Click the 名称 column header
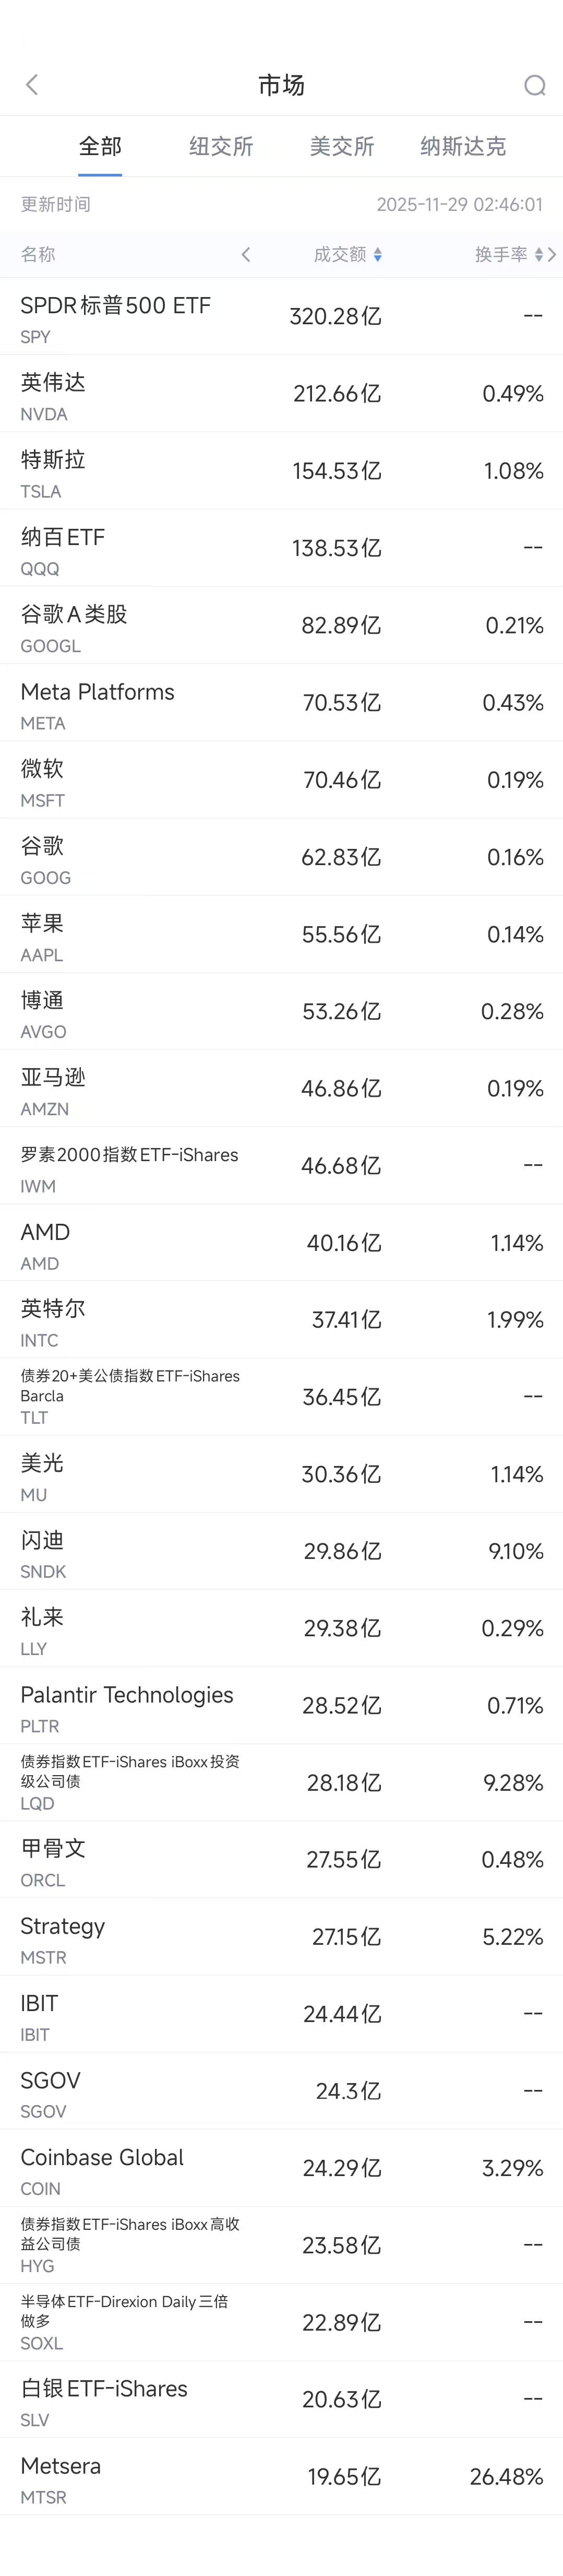The image size is (563, 2576). 38,255
